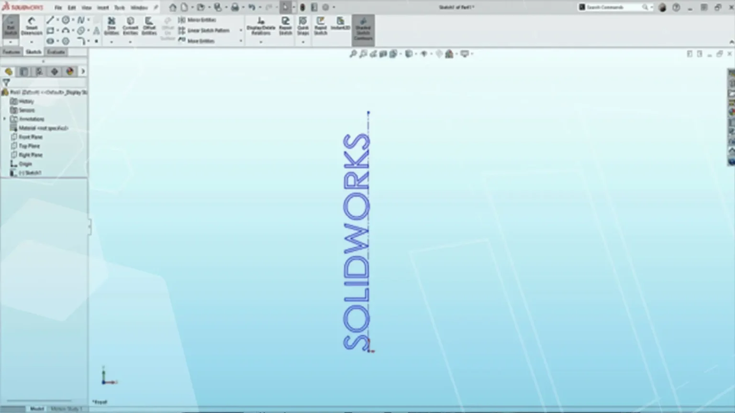
Task: Open the ConfigurationManager tab
Action: click(39, 72)
